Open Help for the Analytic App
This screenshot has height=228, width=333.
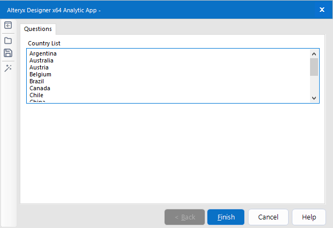(309, 217)
